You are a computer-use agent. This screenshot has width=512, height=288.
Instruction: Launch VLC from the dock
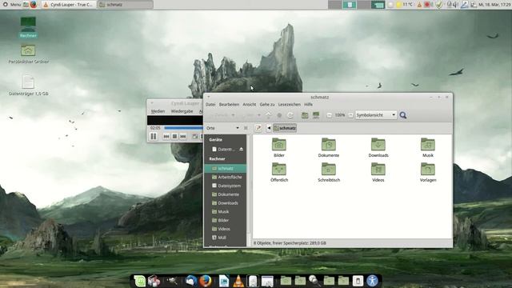[238, 281]
